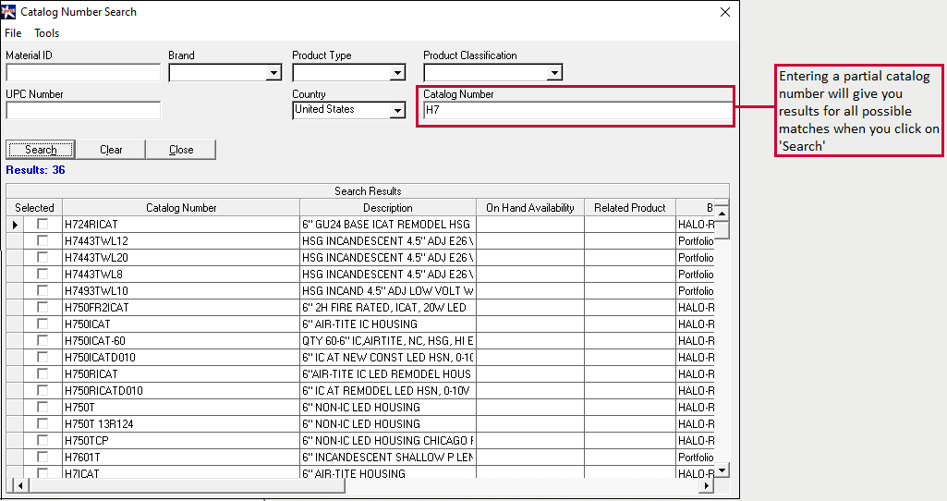The image size is (947, 501).
Task: Focus the UPC Number text box
Action: pos(83,111)
